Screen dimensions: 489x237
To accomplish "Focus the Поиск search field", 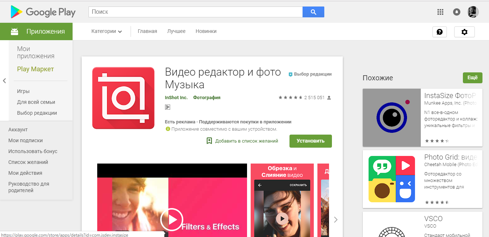I will point(196,12).
